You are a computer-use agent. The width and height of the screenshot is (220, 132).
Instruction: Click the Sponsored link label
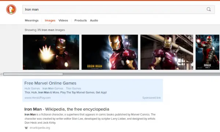(x=151, y=98)
